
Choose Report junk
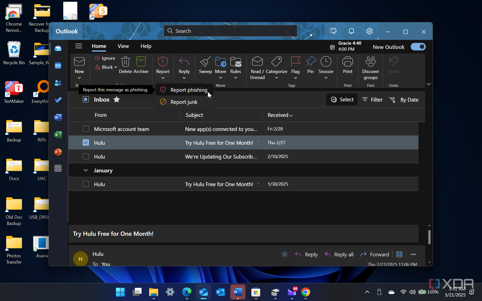coord(184,102)
